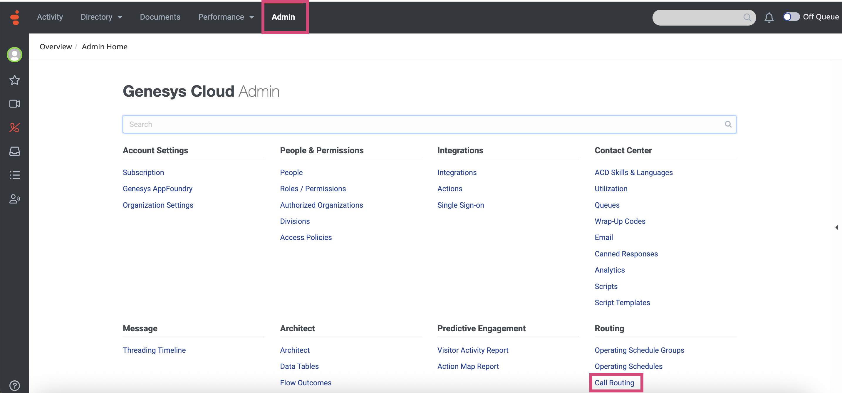Expand the Performance dropdown menu
Image resolution: width=842 pixels, height=393 pixels.
point(226,17)
